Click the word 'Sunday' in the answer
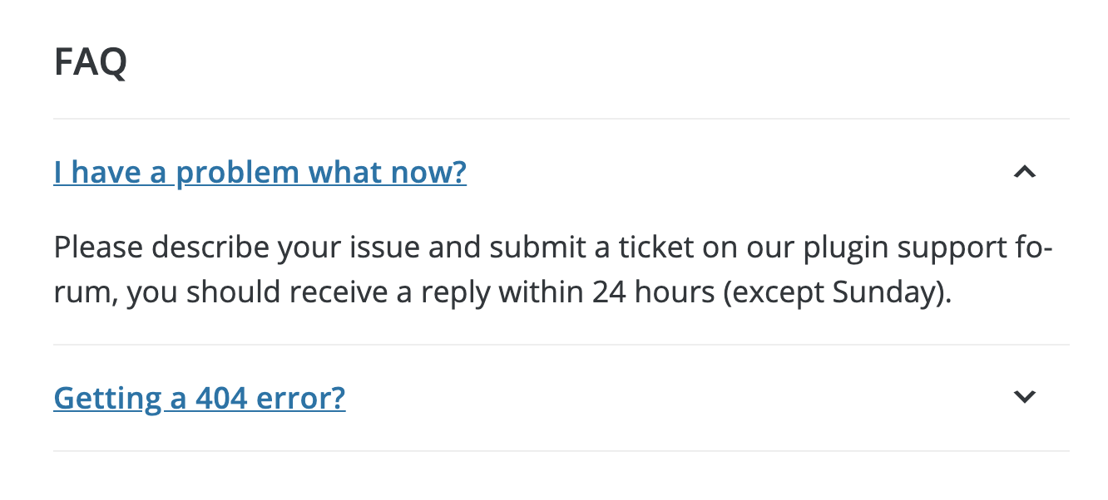 point(886,293)
